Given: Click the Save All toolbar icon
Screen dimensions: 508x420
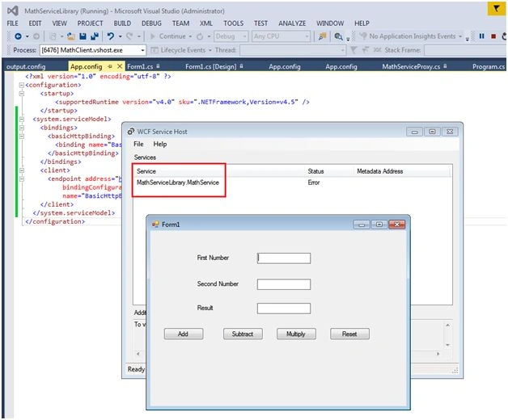Looking at the screenshot, I should click(95, 36).
